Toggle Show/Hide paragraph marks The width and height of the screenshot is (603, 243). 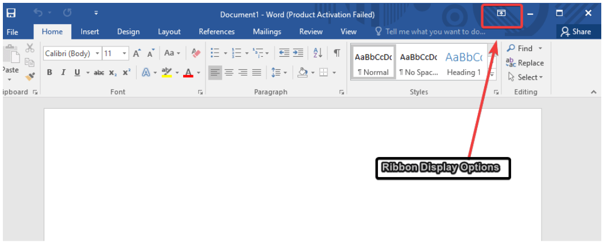pyautogui.click(x=337, y=53)
